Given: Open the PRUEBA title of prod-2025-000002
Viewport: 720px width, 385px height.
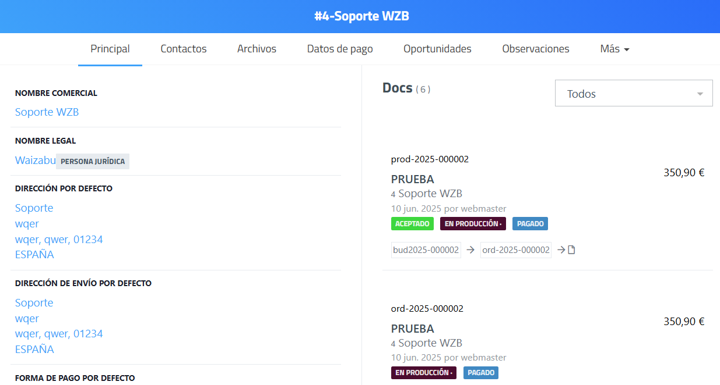Looking at the screenshot, I should [x=412, y=179].
